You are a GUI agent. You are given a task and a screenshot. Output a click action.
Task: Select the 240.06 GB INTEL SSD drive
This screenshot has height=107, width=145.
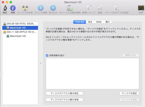[20, 24]
